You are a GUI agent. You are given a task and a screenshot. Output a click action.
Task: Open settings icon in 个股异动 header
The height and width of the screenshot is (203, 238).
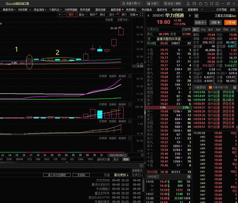coord(235,87)
